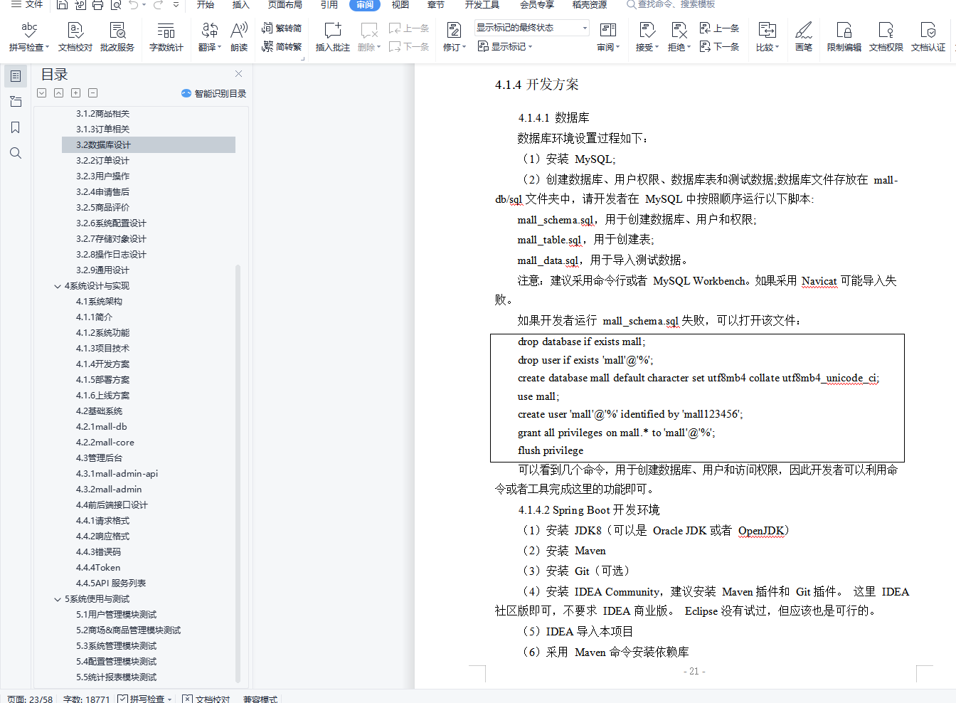Switch to the 页面布局 tab
This screenshot has width=956, height=703.
tap(285, 5)
